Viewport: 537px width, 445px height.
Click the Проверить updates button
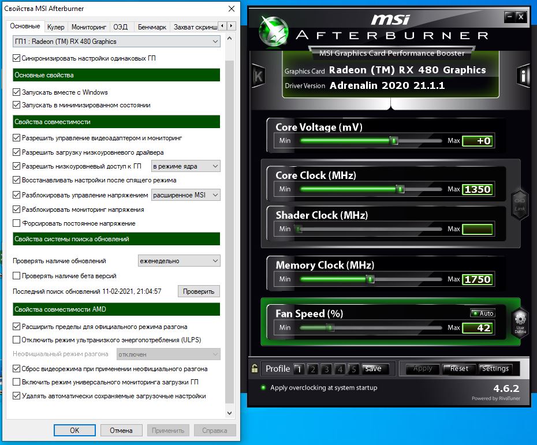(199, 291)
